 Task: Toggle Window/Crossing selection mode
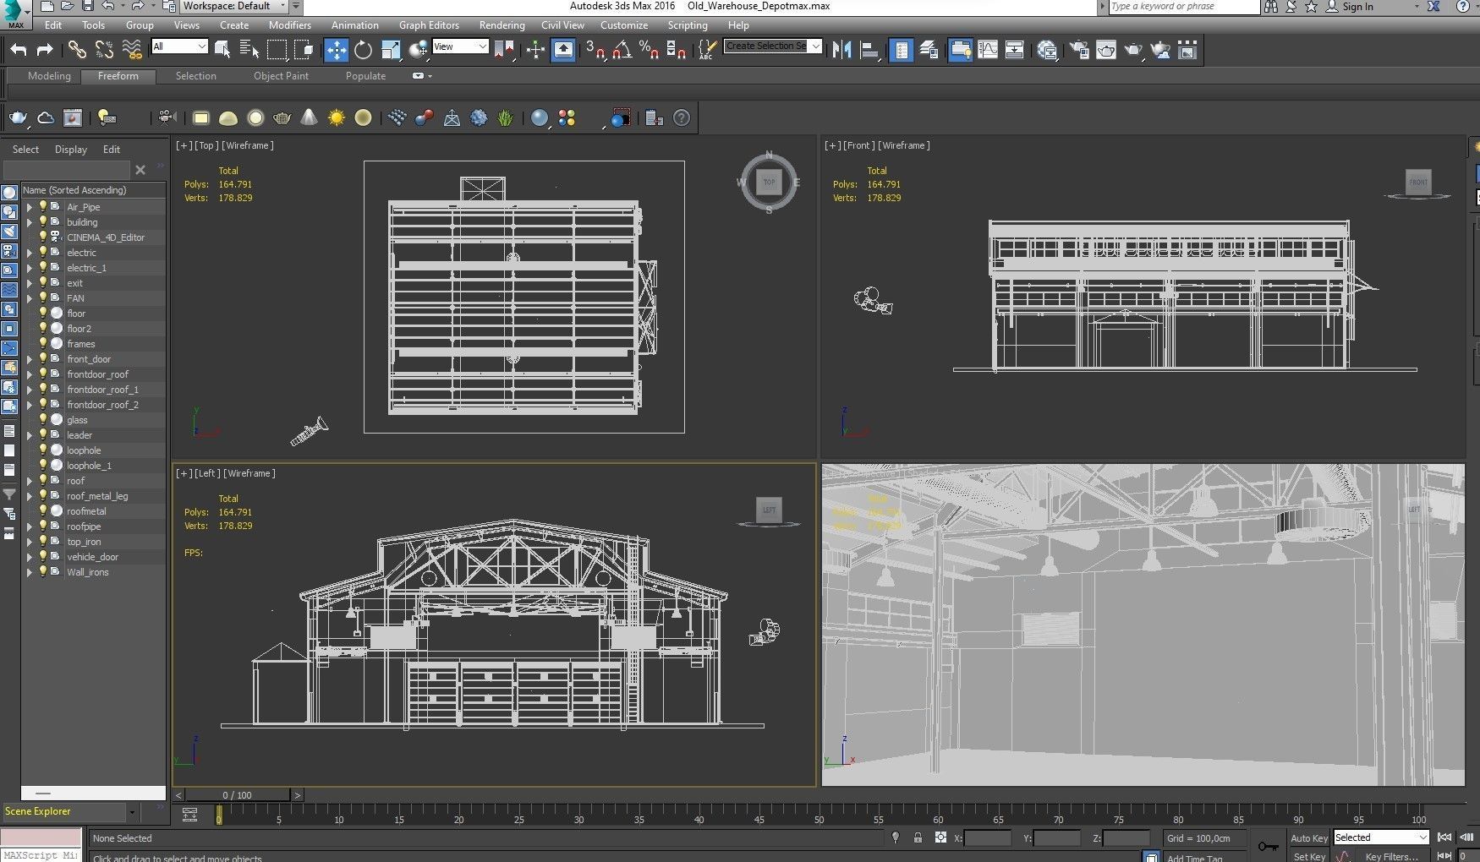tap(304, 50)
